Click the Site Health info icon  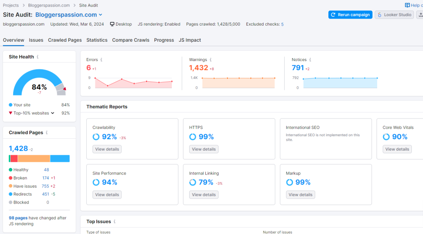(38, 57)
